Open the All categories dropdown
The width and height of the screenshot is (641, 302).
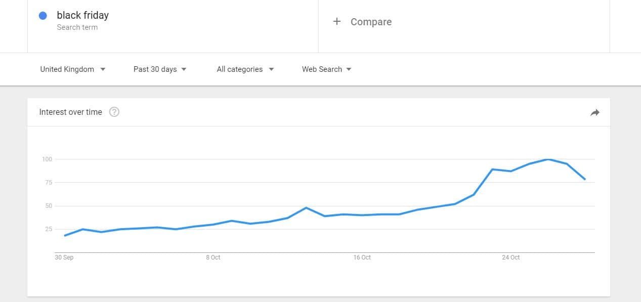coord(245,69)
